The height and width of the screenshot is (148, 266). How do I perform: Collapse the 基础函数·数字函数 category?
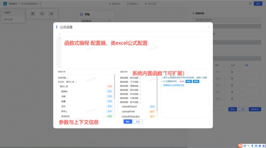[x=130, y=102]
